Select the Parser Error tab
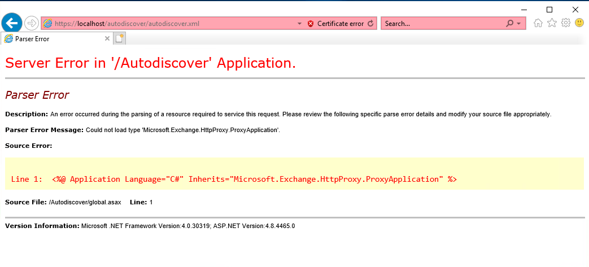The width and height of the screenshot is (589, 267). [x=56, y=38]
